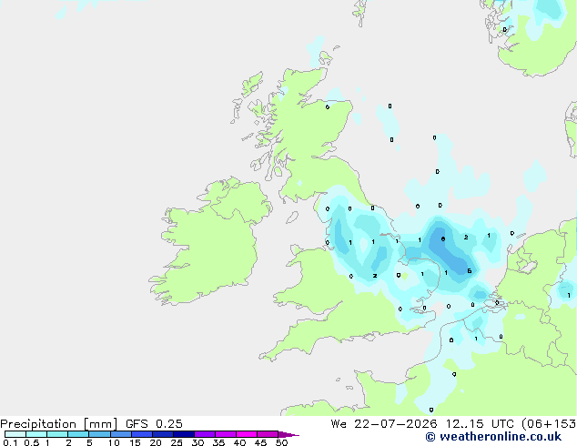Pick the 40–45 mm magenta swatch
577x446 pixels.
pyautogui.click(x=247, y=434)
